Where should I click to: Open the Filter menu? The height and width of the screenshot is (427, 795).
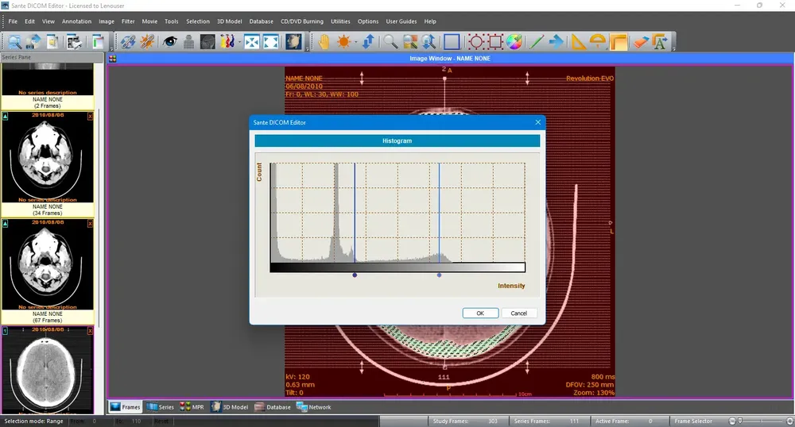coord(128,21)
